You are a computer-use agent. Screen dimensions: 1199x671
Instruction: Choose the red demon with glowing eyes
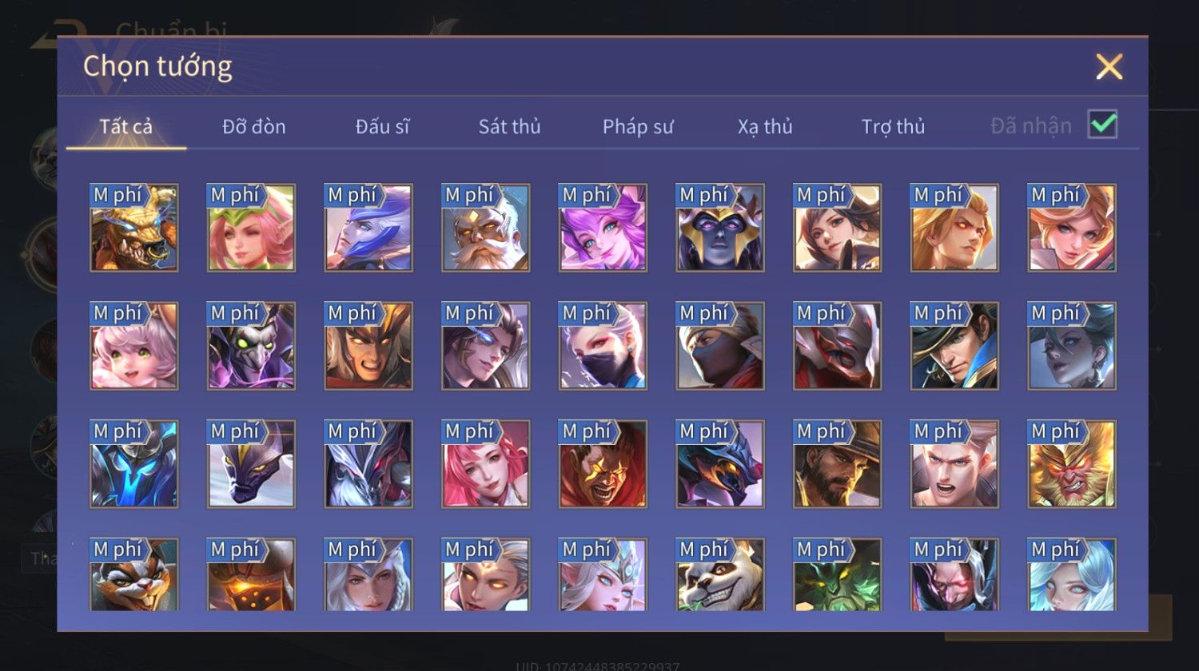(x=602, y=464)
